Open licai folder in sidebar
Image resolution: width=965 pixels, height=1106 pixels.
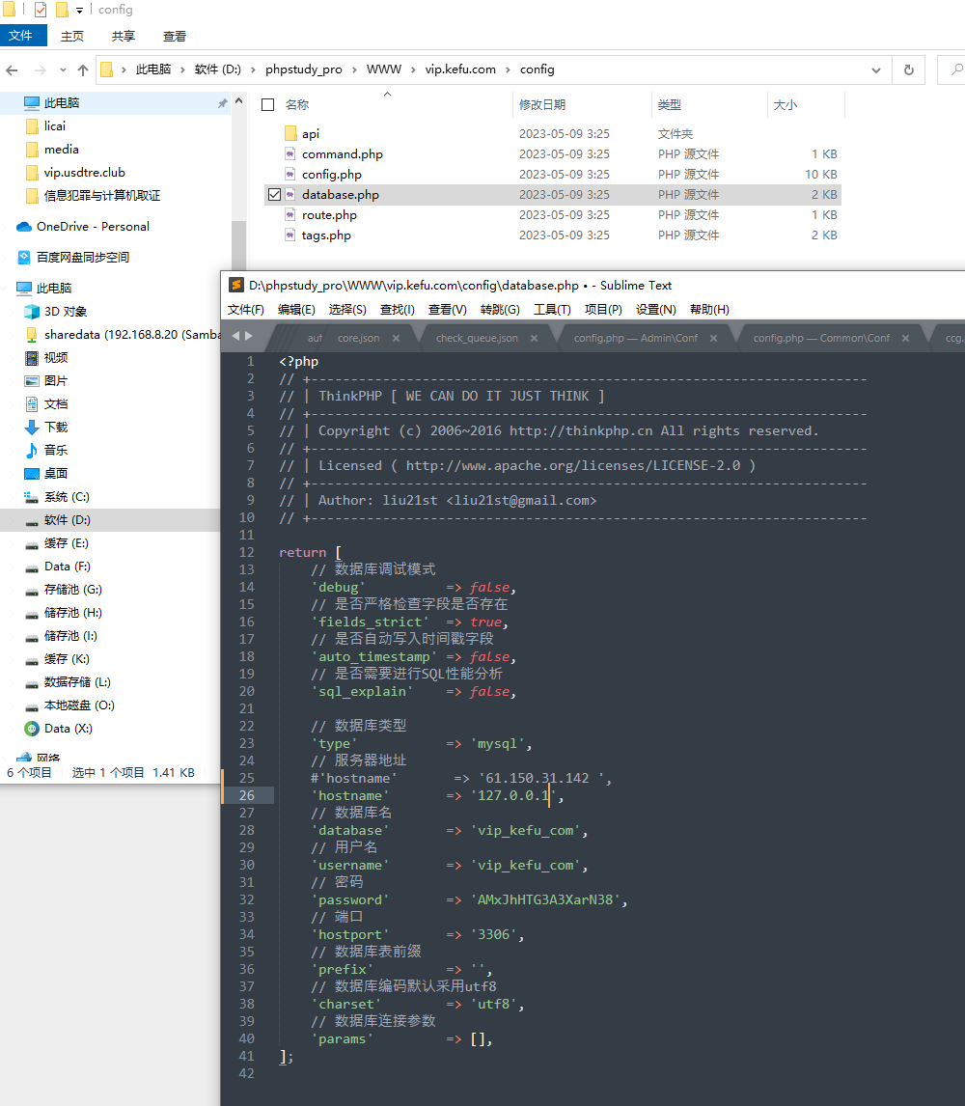(55, 126)
